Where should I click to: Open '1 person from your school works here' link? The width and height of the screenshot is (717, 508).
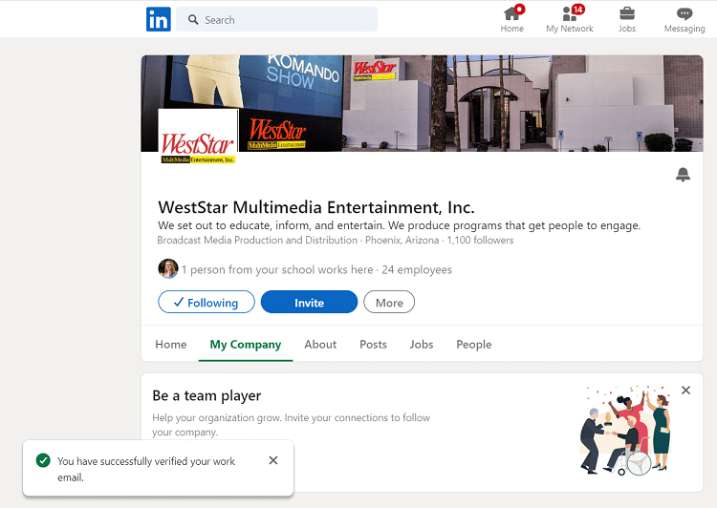pyautogui.click(x=277, y=269)
